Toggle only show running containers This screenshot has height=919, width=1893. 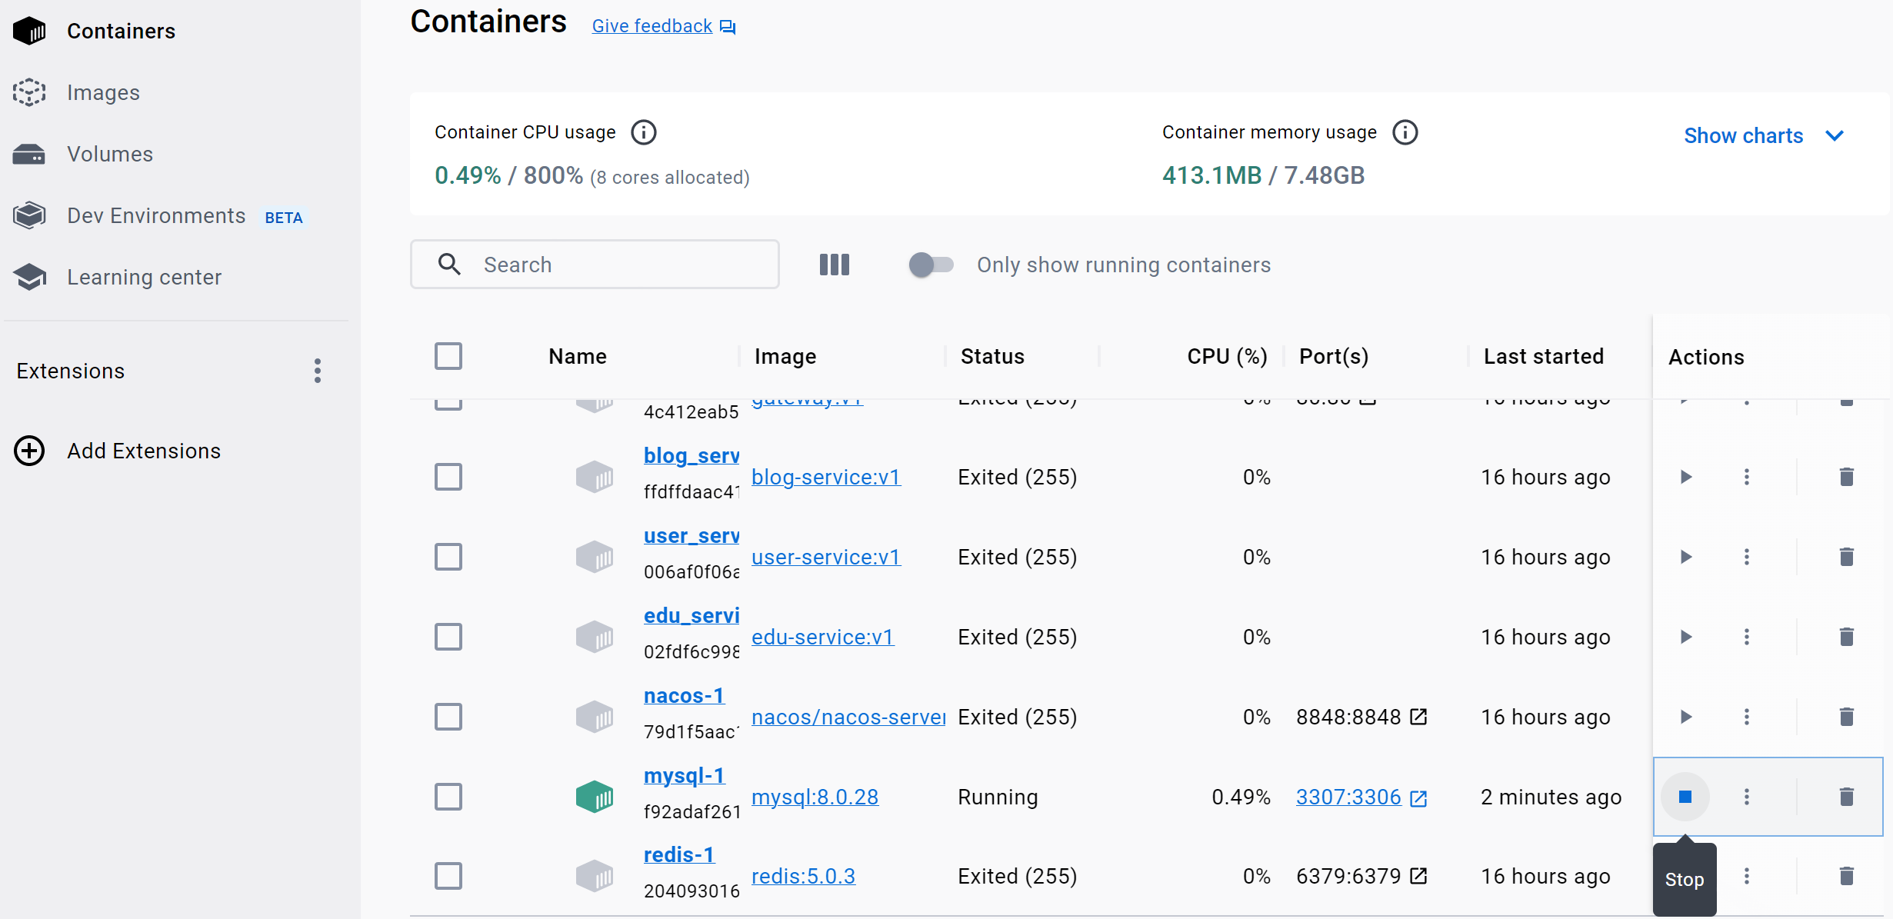931,265
